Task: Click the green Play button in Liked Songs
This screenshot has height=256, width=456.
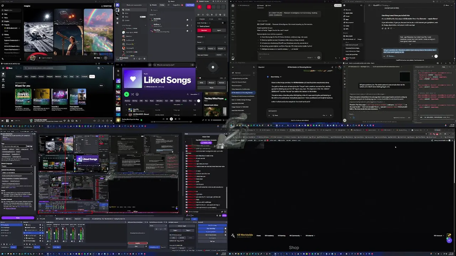Action: coord(126,94)
